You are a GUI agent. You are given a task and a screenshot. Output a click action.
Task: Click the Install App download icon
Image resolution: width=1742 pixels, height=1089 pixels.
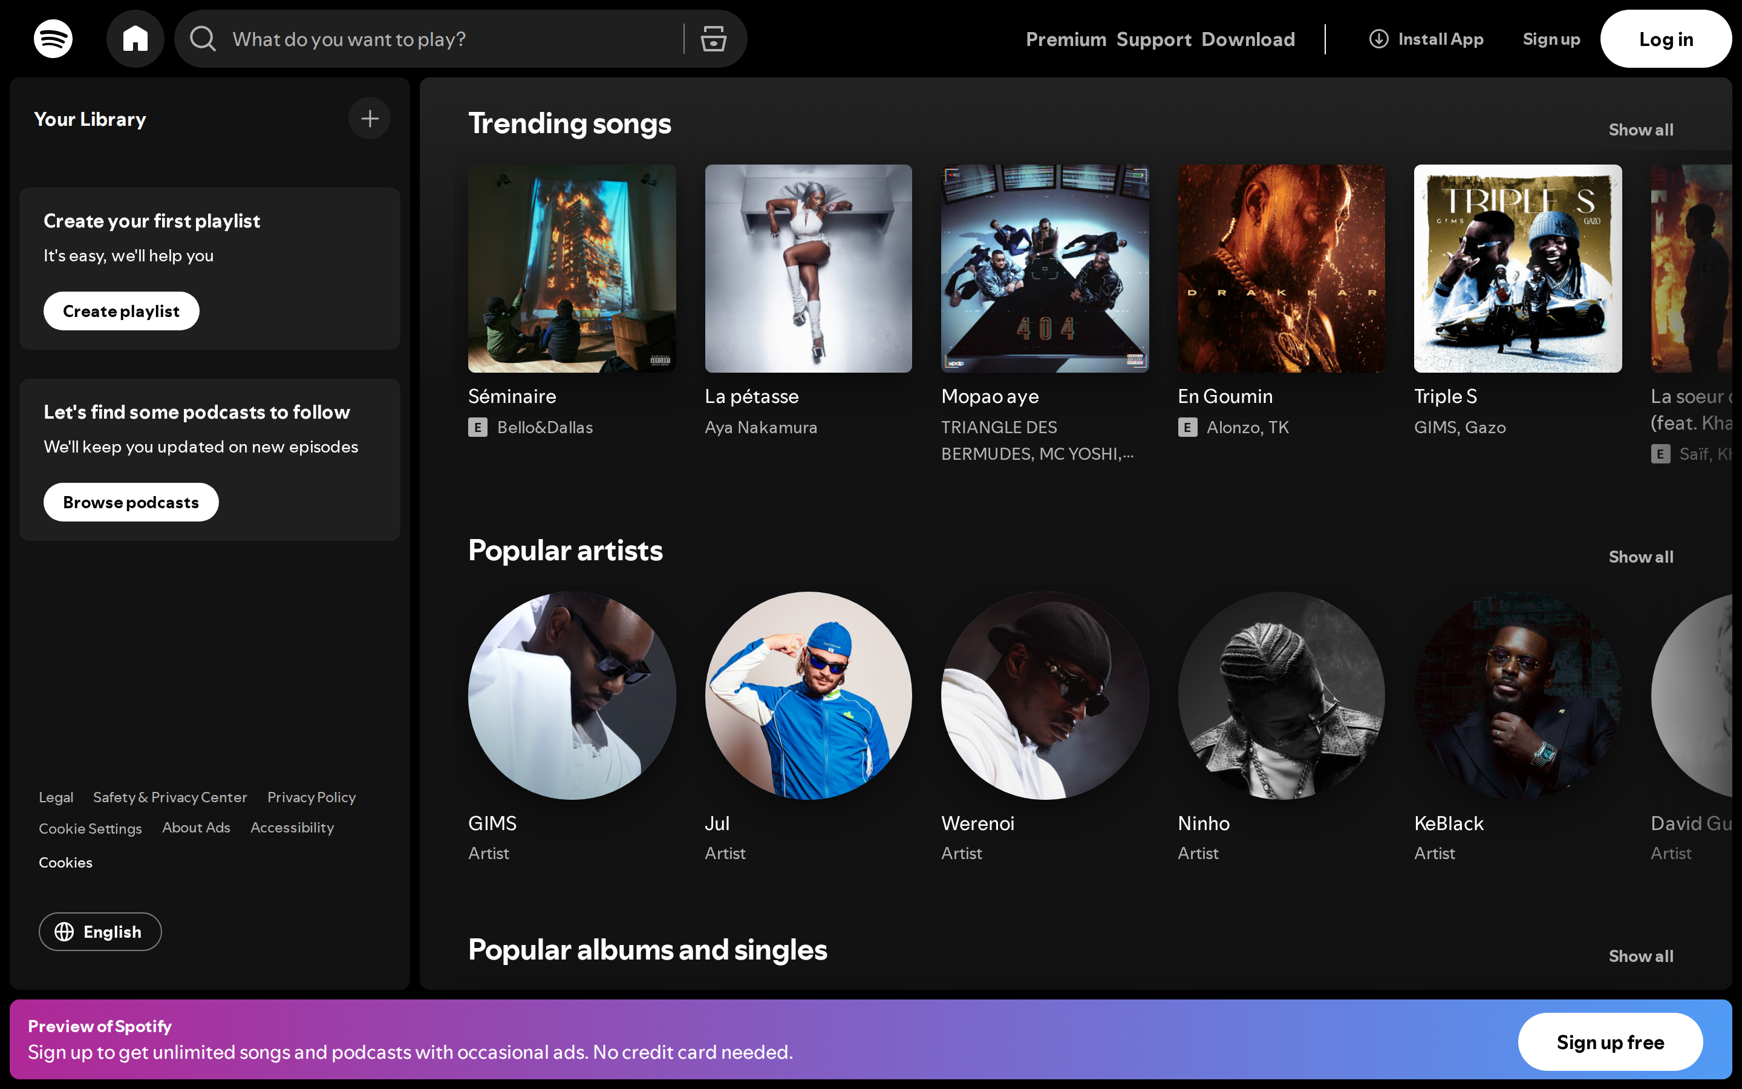[1378, 39]
